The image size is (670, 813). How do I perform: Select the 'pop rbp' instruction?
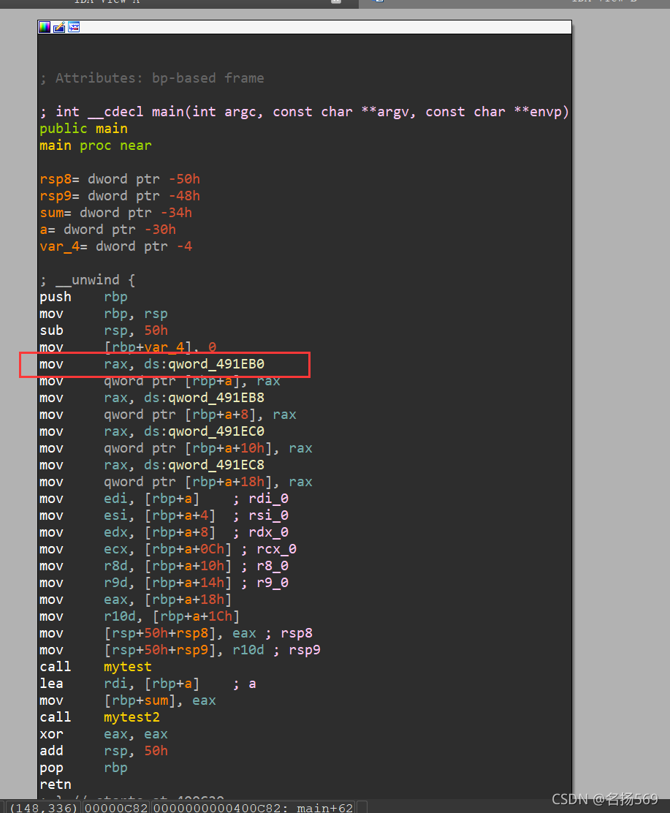click(83, 768)
